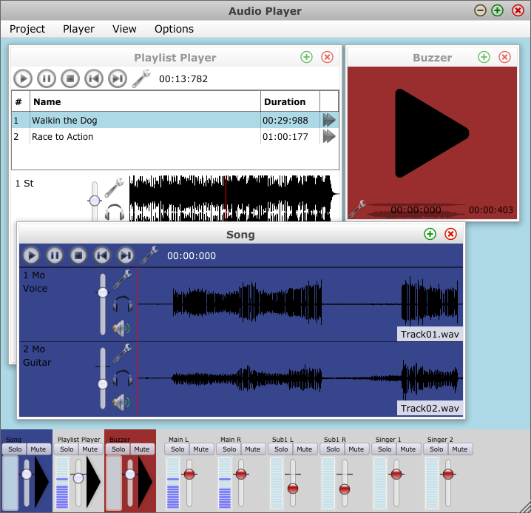Solo the Sub1 L output

click(281, 449)
